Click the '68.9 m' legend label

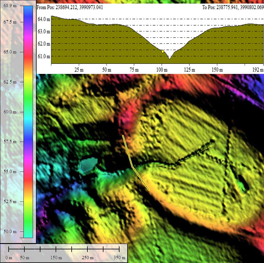[x=10, y=6]
